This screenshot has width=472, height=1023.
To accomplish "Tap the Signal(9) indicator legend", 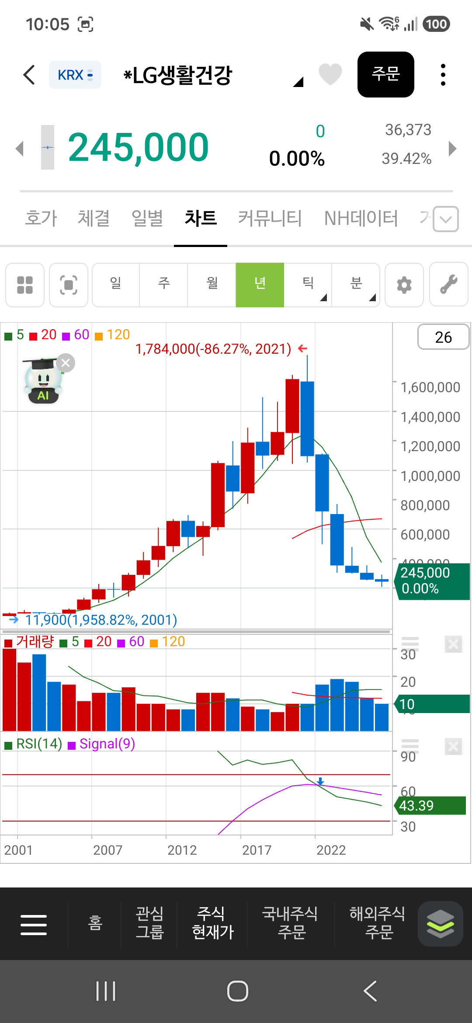I will (101, 744).
